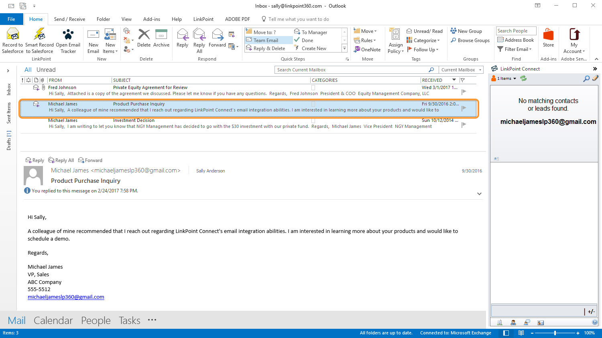Switch to Reading view in status bar
This screenshot has width=602, height=338.
click(521, 333)
